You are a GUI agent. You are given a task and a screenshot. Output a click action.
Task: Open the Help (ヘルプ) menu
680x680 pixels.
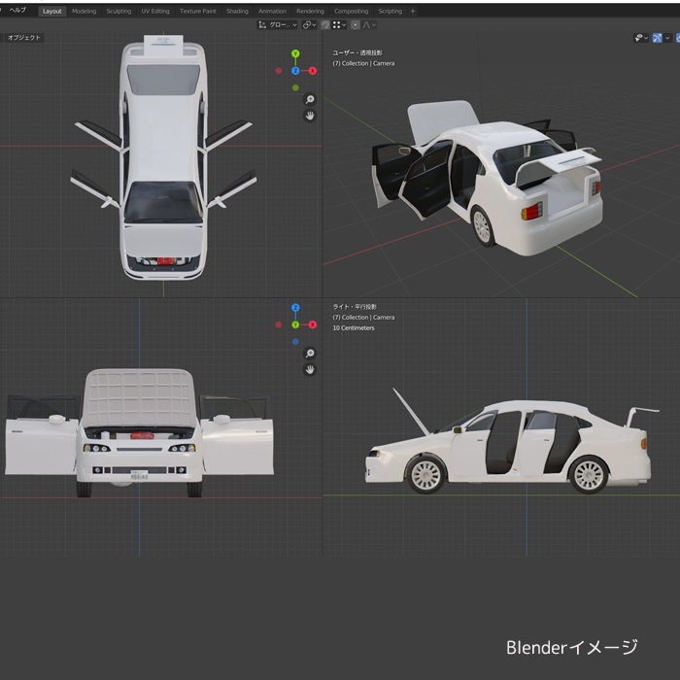pos(17,10)
